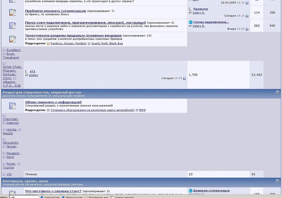The height and width of the screenshot is (198, 282).
Task: Open the Памагитя last post link
Action: point(200,9)
